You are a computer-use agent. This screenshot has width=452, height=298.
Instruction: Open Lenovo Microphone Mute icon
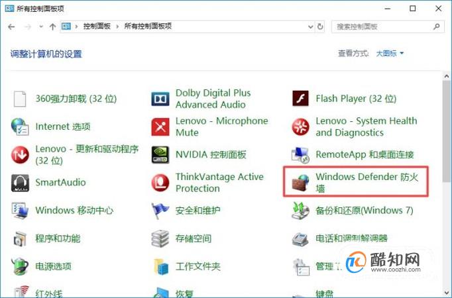(x=160, y=126)
